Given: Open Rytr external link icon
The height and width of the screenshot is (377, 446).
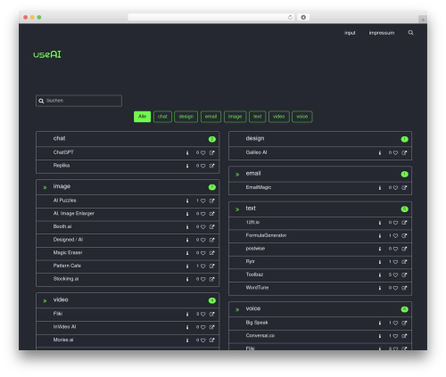Looking at the screenshot, I should click(404, 262).
